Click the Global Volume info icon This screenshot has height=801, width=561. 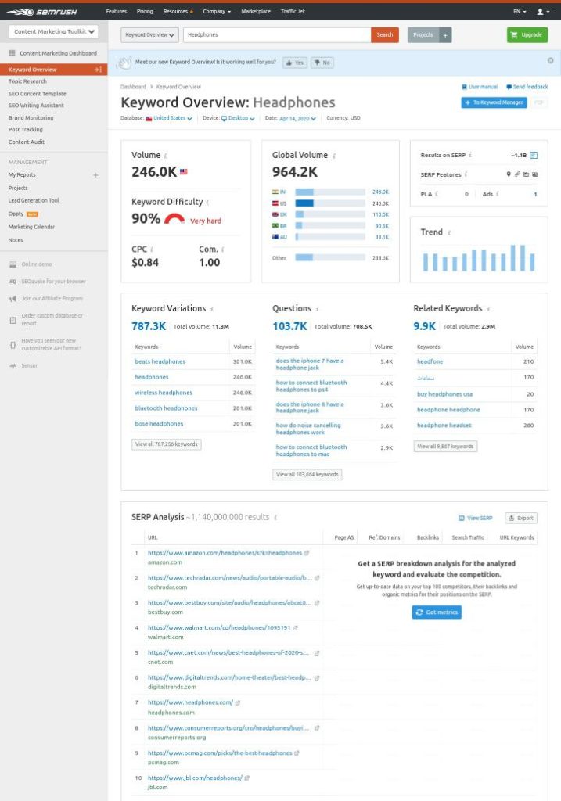(x=334, y=156)
